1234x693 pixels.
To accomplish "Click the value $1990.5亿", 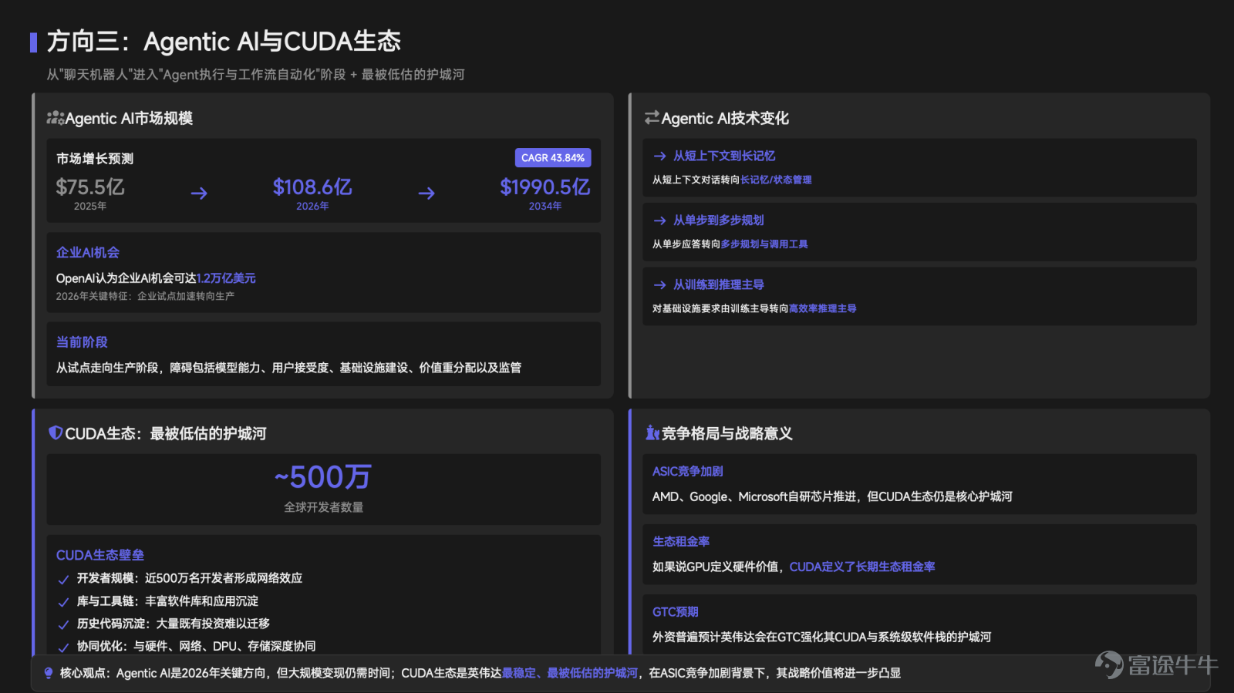I will click(x=545, y=187).
